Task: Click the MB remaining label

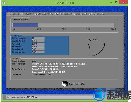Action: tap(17, 47)
